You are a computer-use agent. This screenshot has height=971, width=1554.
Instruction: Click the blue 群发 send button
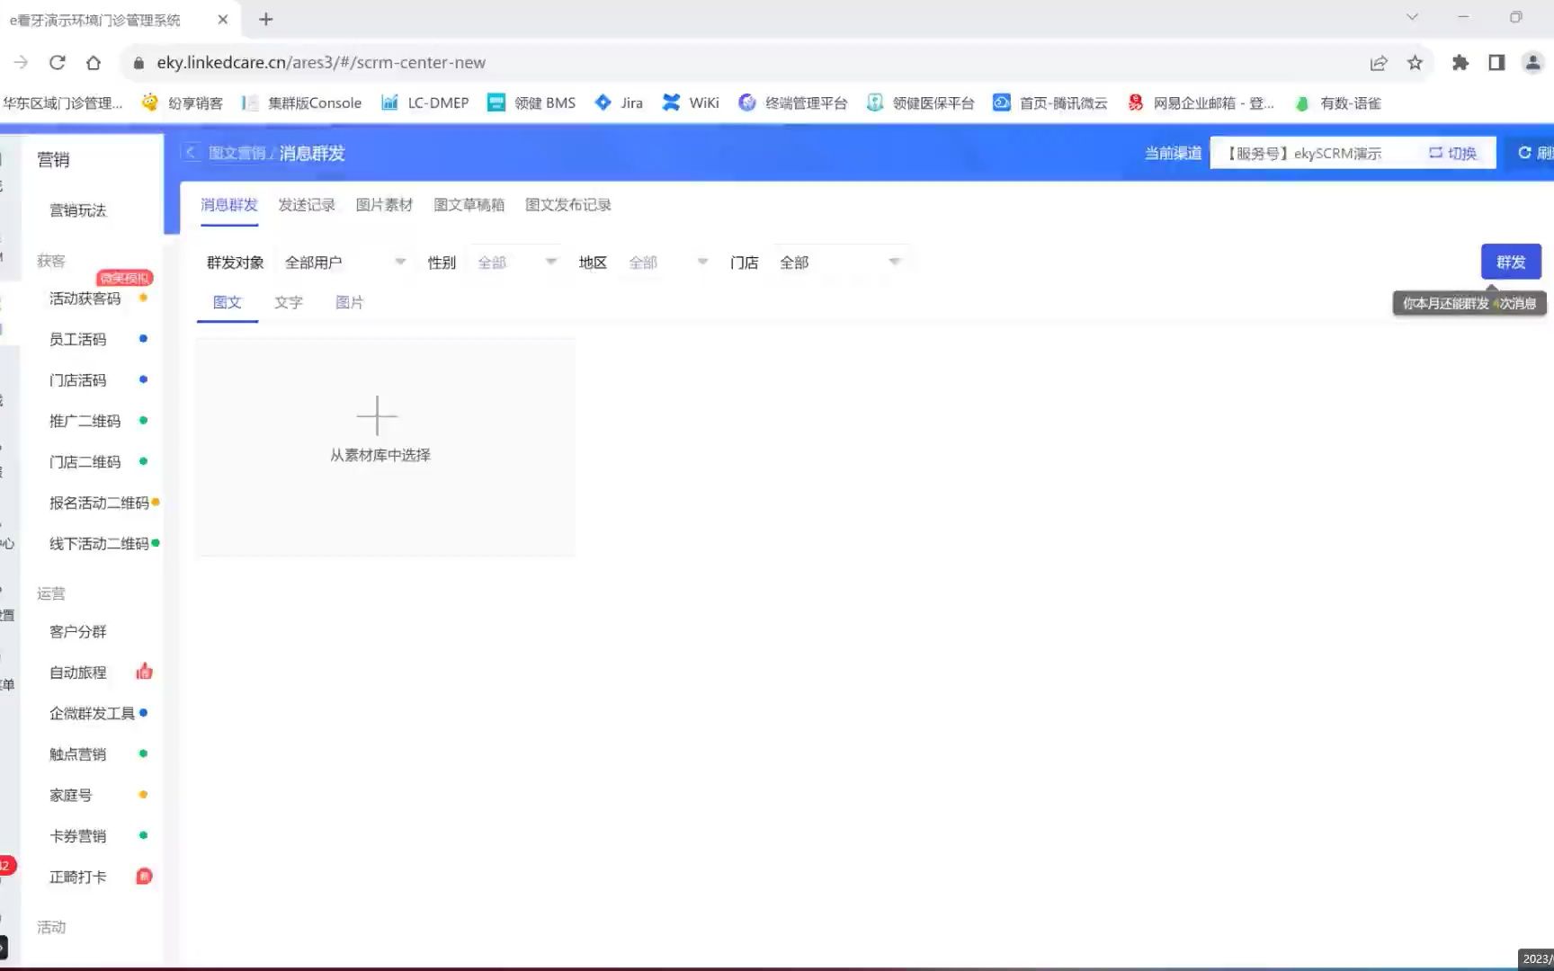[1511, 262]
